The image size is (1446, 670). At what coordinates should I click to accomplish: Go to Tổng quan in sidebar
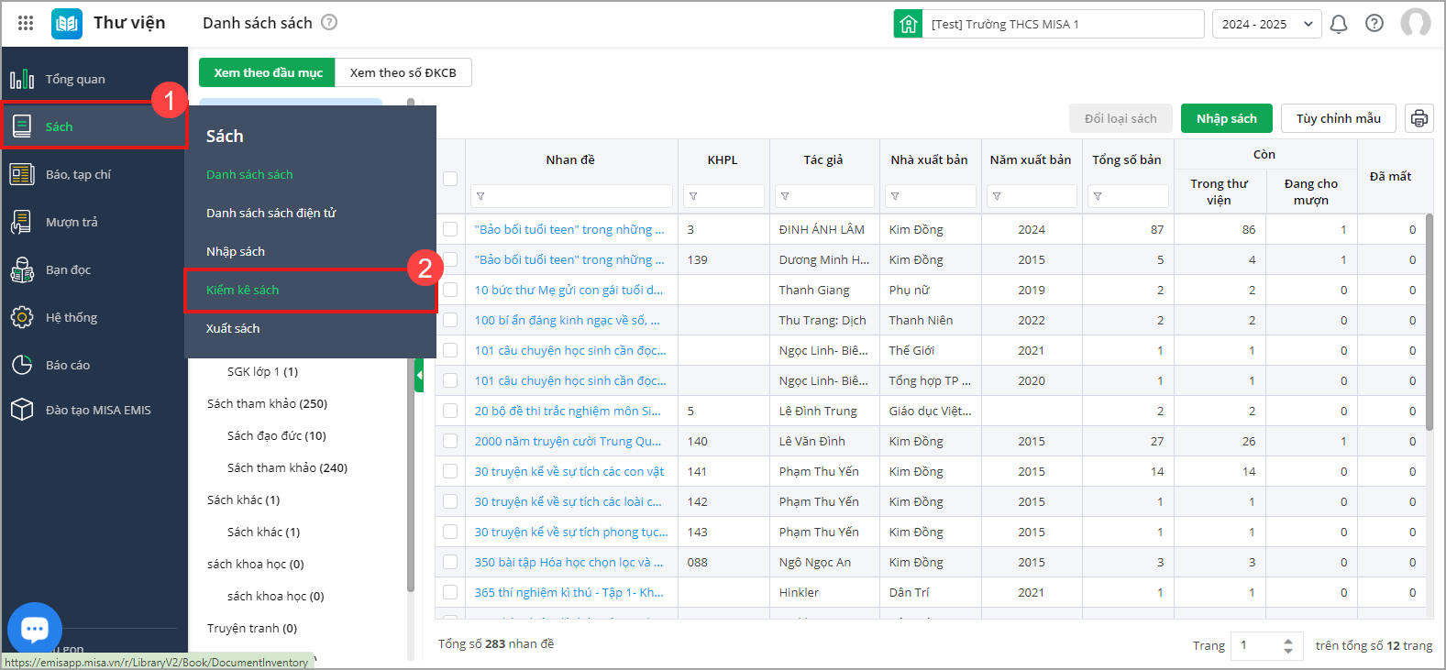94,79
